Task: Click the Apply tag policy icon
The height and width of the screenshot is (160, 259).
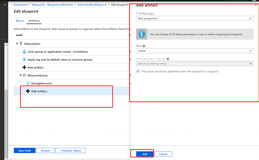Action: coord(24,59)
